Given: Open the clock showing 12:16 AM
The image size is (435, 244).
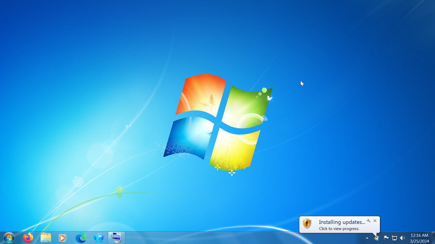Looking at the screenshot, I should (x=419, y=238).
